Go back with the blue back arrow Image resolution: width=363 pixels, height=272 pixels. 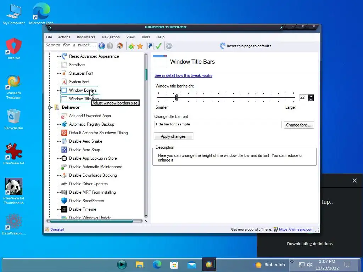102,46
